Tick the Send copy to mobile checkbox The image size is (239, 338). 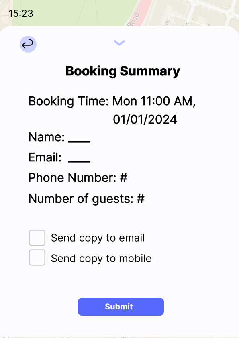click(37, 258)
